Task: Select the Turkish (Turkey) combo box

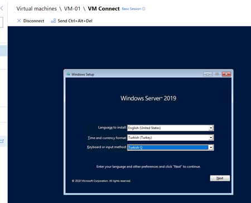Action: [x=171, y=138]
